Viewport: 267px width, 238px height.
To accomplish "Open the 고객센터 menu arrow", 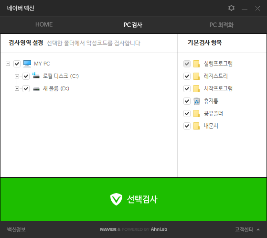I will tap(258, 229).
